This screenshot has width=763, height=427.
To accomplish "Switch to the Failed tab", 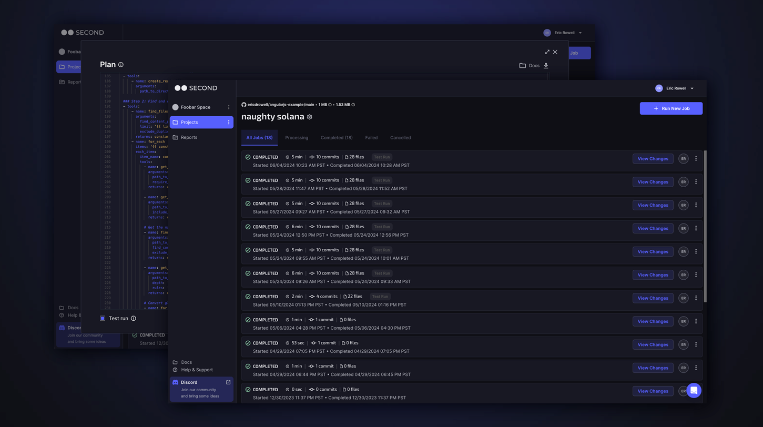I will coord(371,138).
